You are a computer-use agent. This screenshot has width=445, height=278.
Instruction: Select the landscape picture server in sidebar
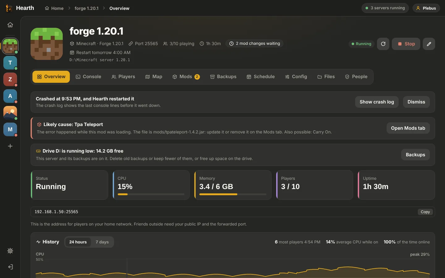click(x=10, y=113)
